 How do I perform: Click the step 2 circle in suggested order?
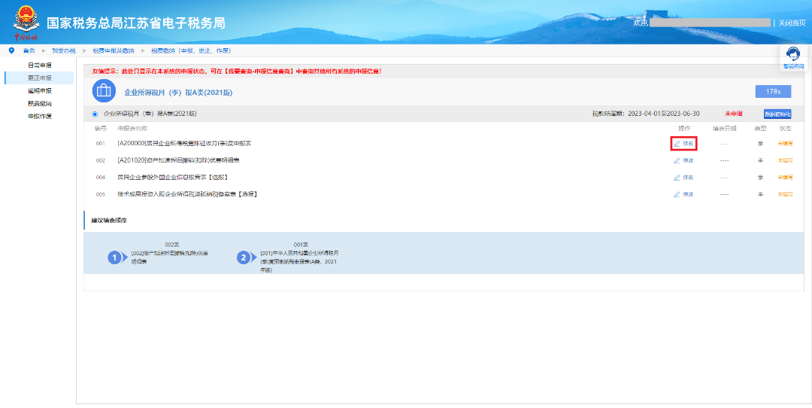[243, 257]
